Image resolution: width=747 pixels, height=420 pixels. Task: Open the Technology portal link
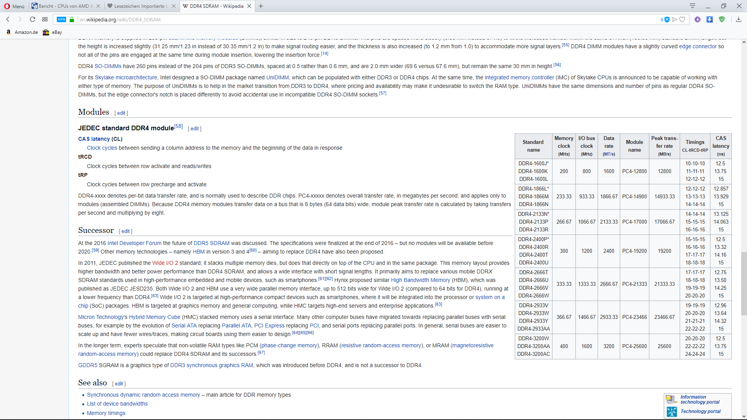[x=700, y=411]
